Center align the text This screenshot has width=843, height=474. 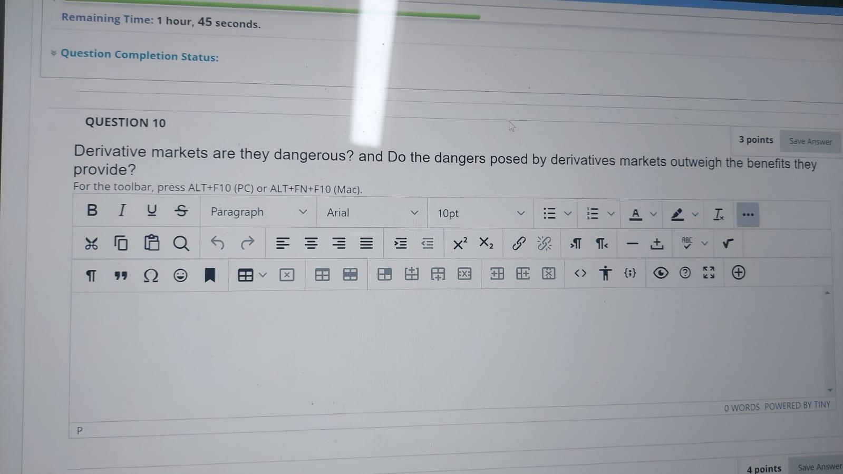click(311, 243)
